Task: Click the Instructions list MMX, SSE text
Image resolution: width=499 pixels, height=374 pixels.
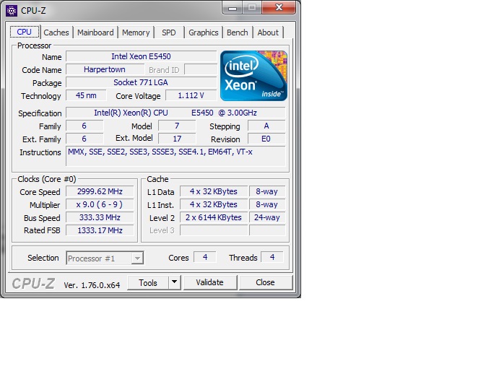Action: click(x=175, y=156)
